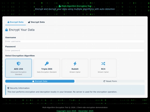The width and height of the screenshot is (150, 112).
Task: Click the Multi-Algorithm Encryption Tool title
Action: tap(76, 6)
